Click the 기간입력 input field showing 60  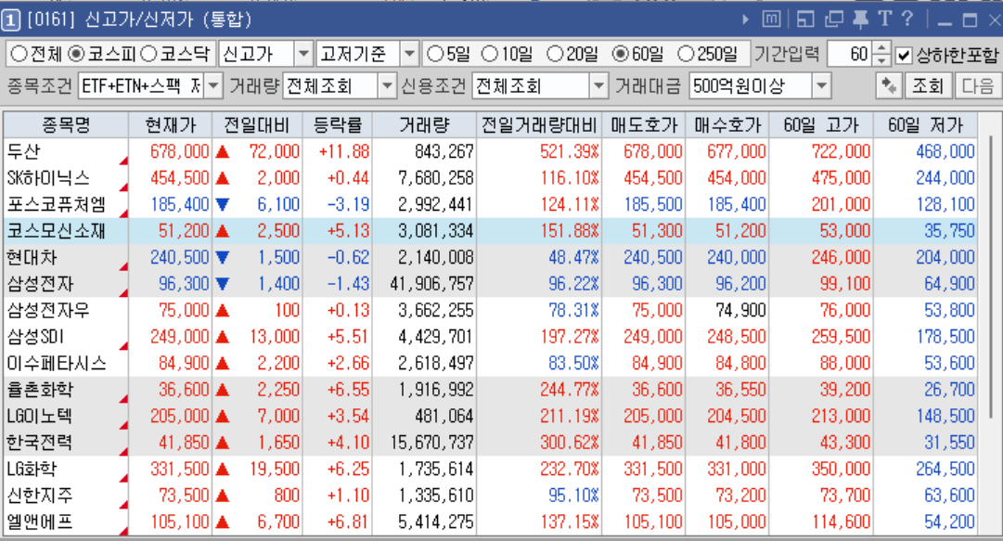click(x=850, y=55)
